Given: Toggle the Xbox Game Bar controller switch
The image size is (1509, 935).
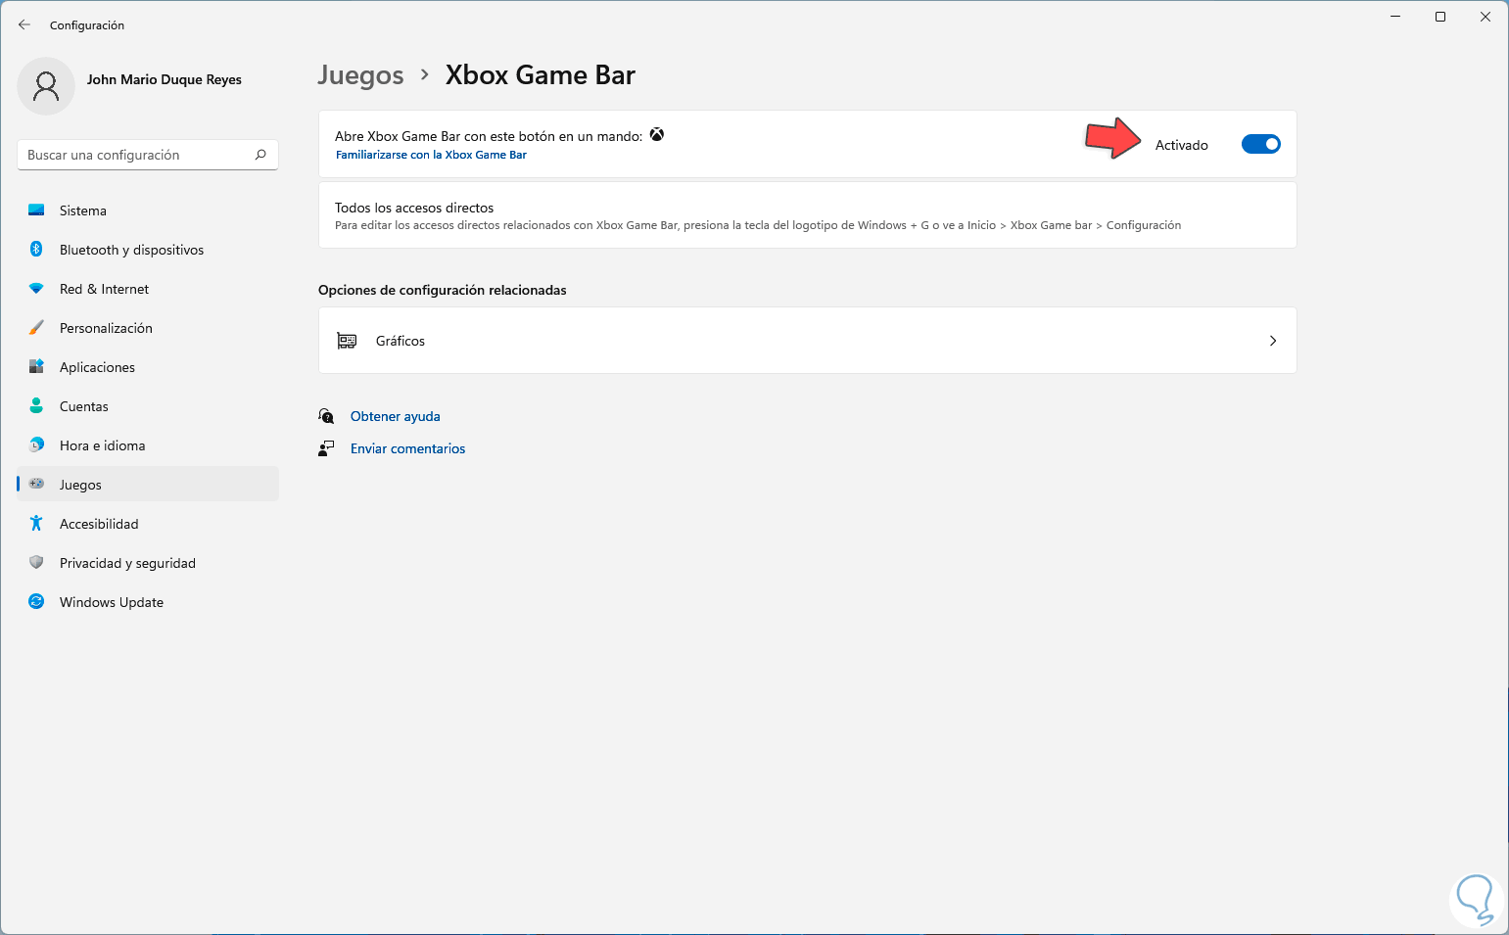Looking at the screenshot, I should click(1260, 144).
